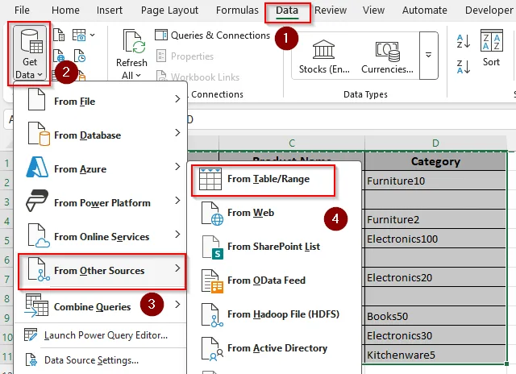516x374 pixels.
Task: Open Queries & Connections pane
Action: (212, 35)
